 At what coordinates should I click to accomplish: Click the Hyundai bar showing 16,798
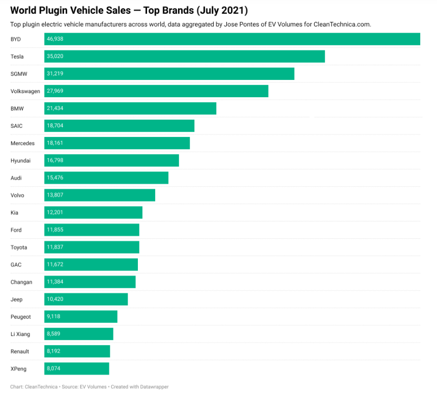(x=111, y=160)
